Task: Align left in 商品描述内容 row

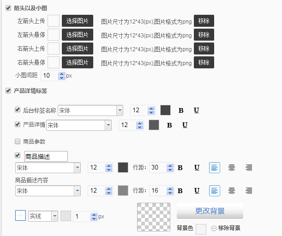Action: (x=215, y=191)
